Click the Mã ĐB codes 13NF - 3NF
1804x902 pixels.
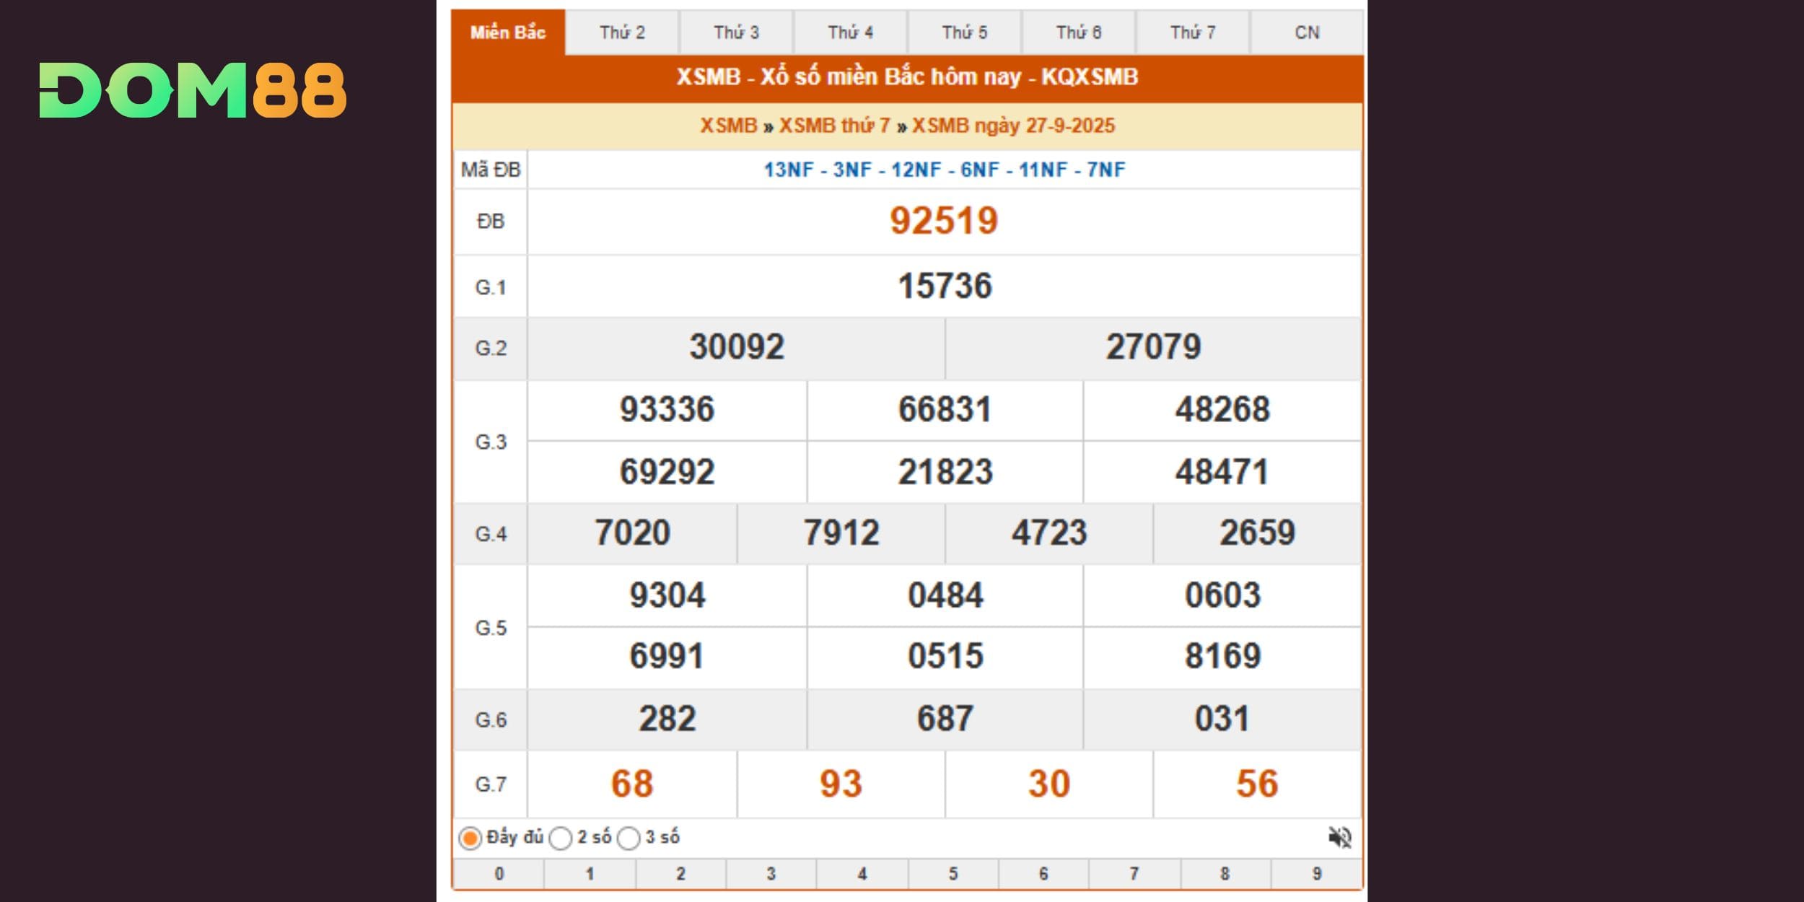(x=945, y=170)
